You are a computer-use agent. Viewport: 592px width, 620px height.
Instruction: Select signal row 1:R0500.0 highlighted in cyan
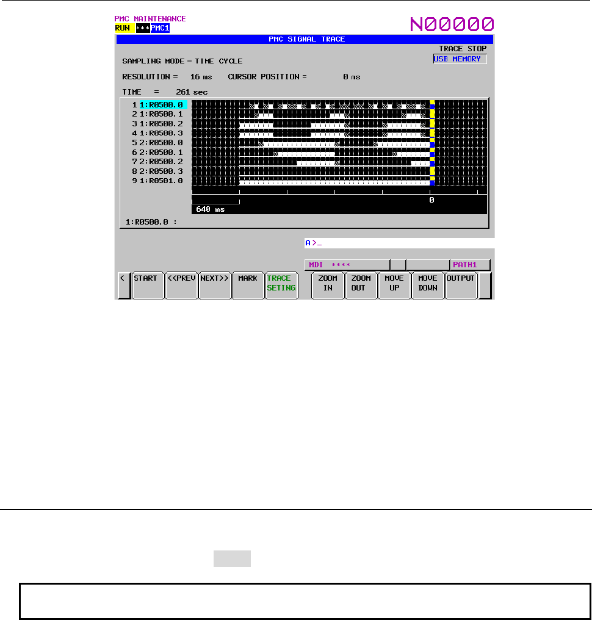coord(163,105)
